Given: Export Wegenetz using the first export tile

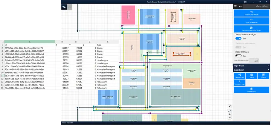Looking at the screenshot, I should [239, 76].
